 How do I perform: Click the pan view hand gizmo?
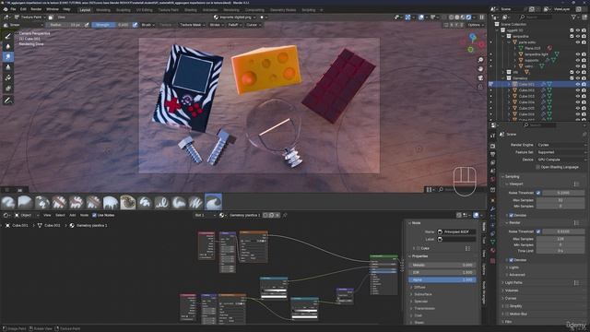click(480, 69)
